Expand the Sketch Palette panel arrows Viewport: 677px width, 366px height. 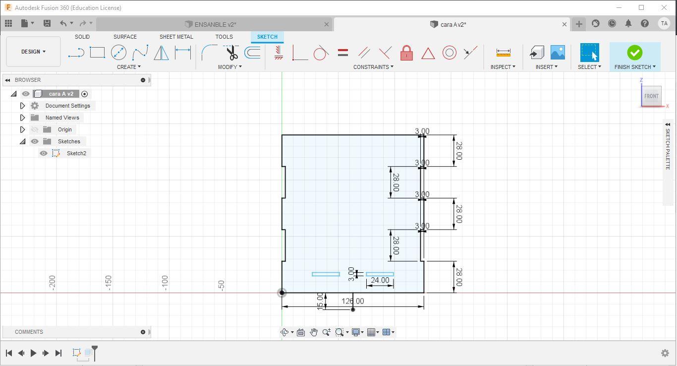(x=668, y=124)
